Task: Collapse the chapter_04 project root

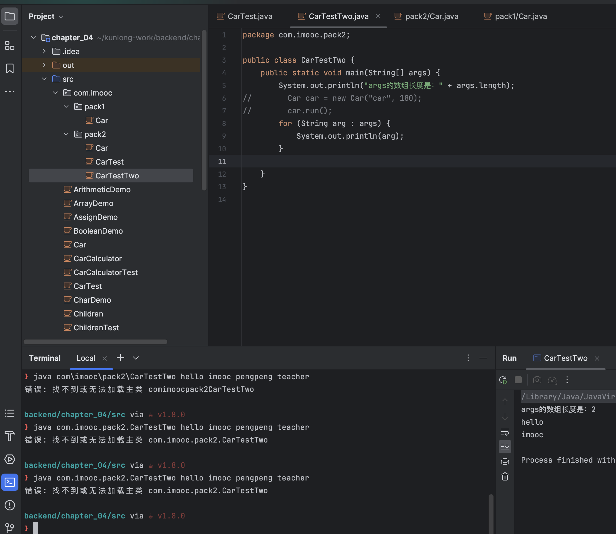Action: (x=33, y=37)
